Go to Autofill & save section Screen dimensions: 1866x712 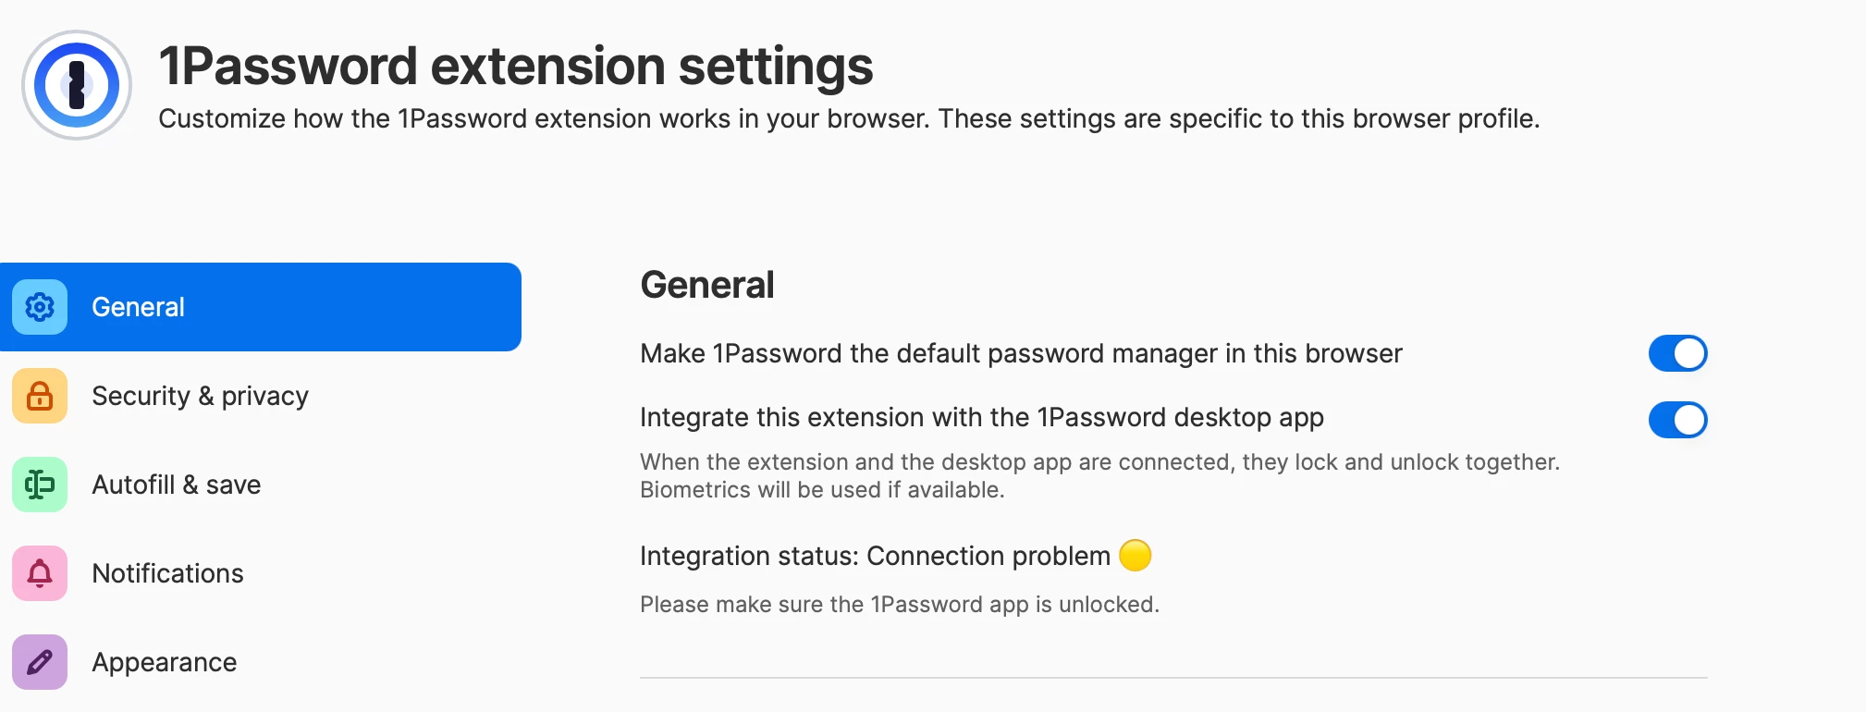(176, 485)
